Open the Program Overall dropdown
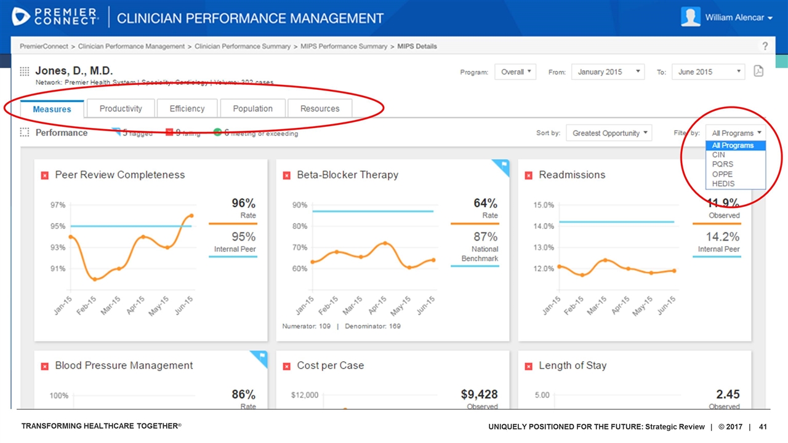Image resolution: width=788 pixels, height=443 pixels. pos(515,72)
